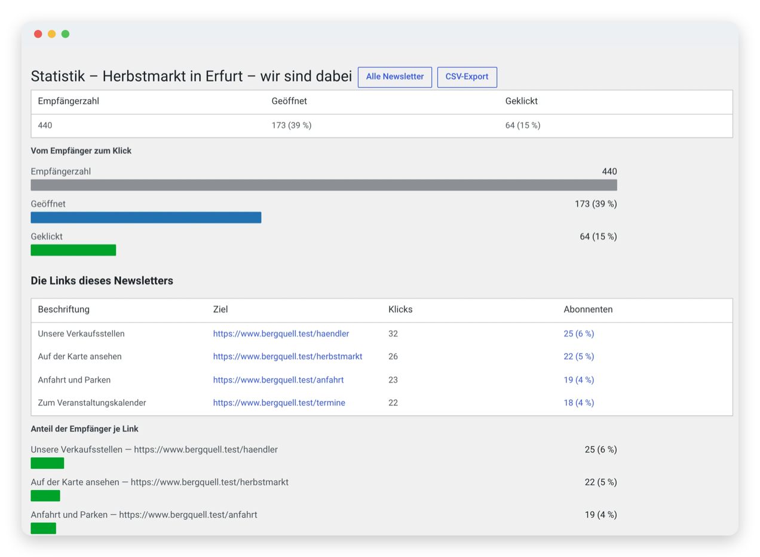The height and width of the screenshot is (557, 760).
Task: Click subscribers link 19 (4 %) in table
Action: [578, 380]
